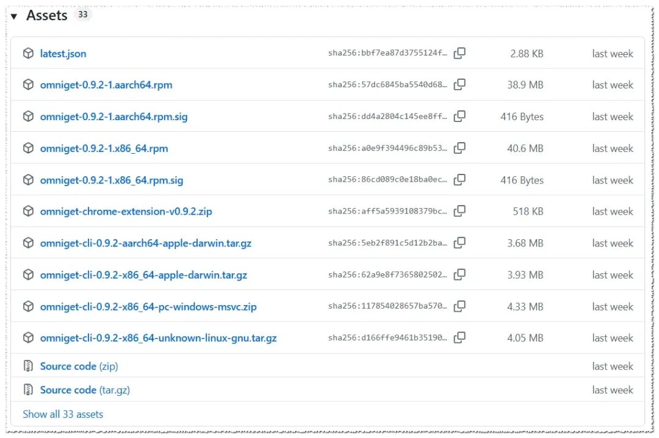659x438 pixels.
Task: Download latest.json
Action: click(x=63, y=54)
